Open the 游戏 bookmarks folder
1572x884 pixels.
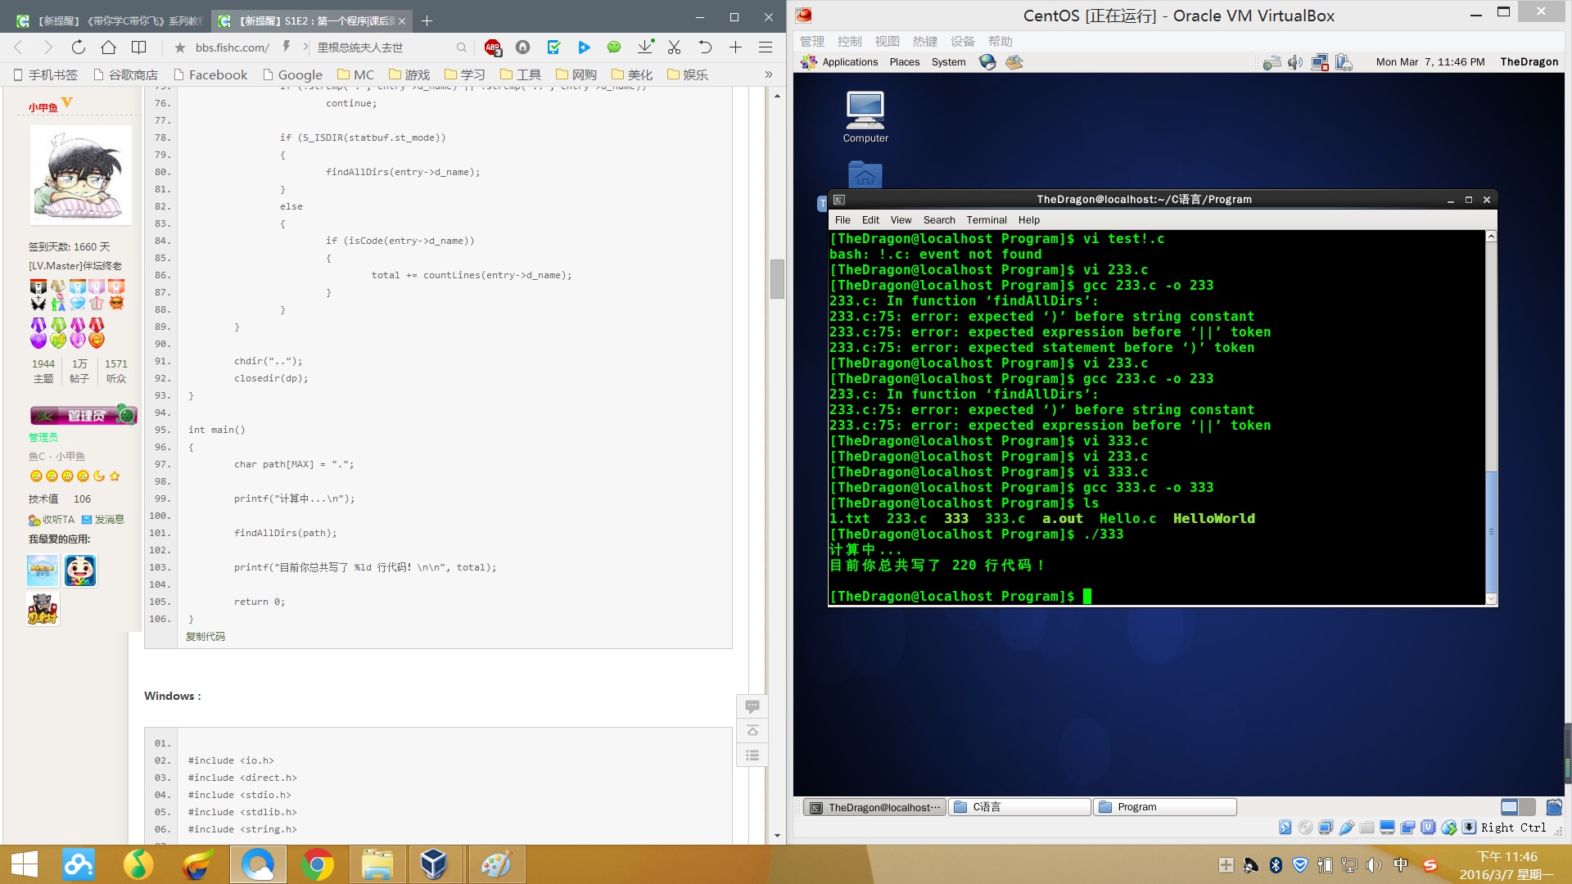(x=409, y=74)
